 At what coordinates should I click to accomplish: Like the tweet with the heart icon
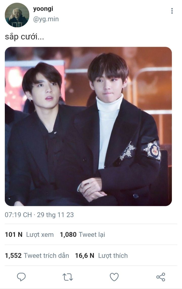click(x=114, y=277)
